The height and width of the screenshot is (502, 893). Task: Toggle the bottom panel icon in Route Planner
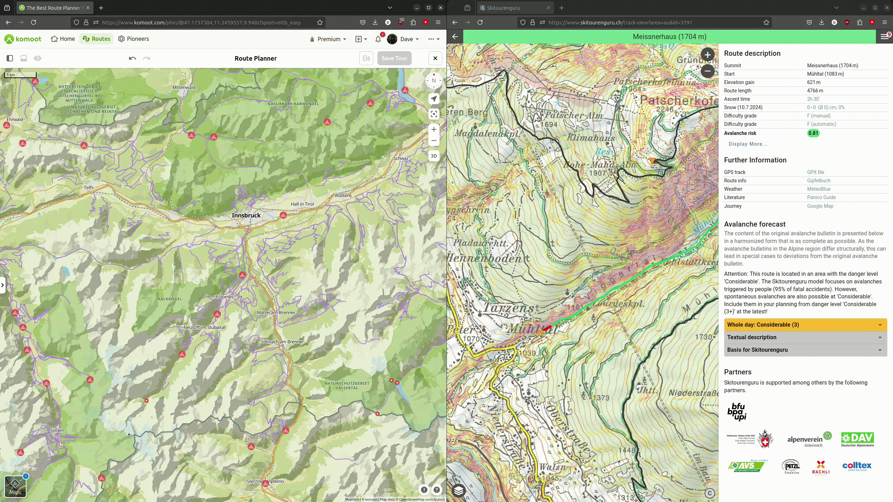pos(24,58)
